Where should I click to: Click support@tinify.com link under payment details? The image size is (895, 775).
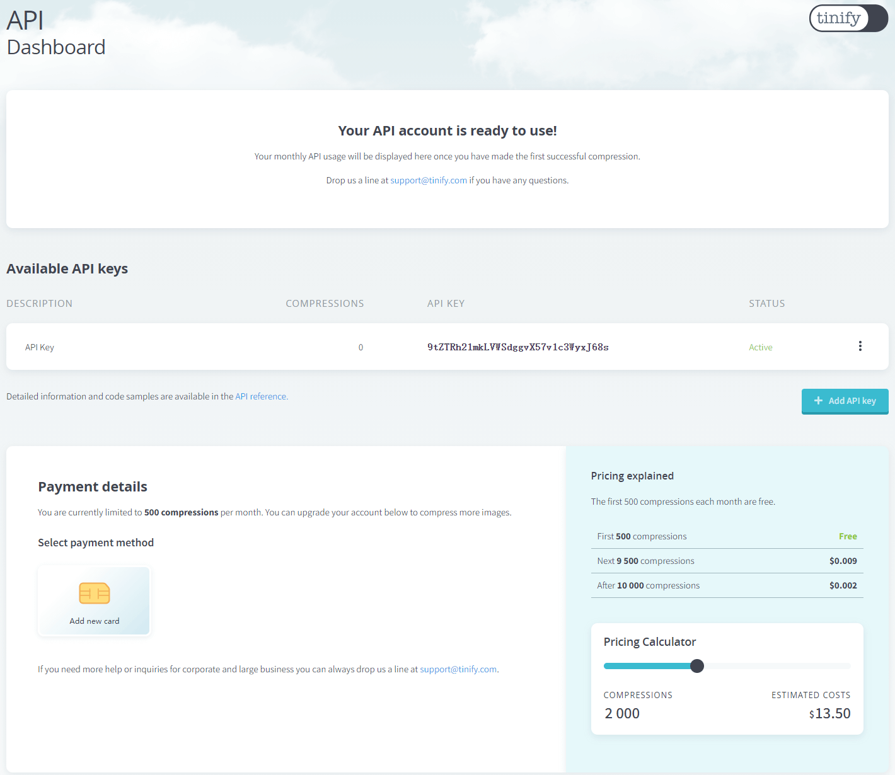[458, 669]
